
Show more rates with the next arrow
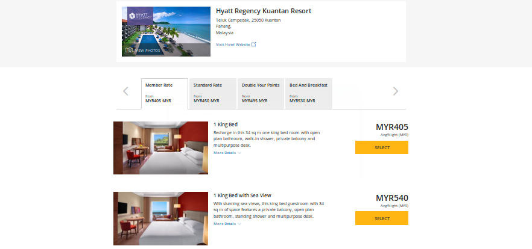(x=396, y=91)
